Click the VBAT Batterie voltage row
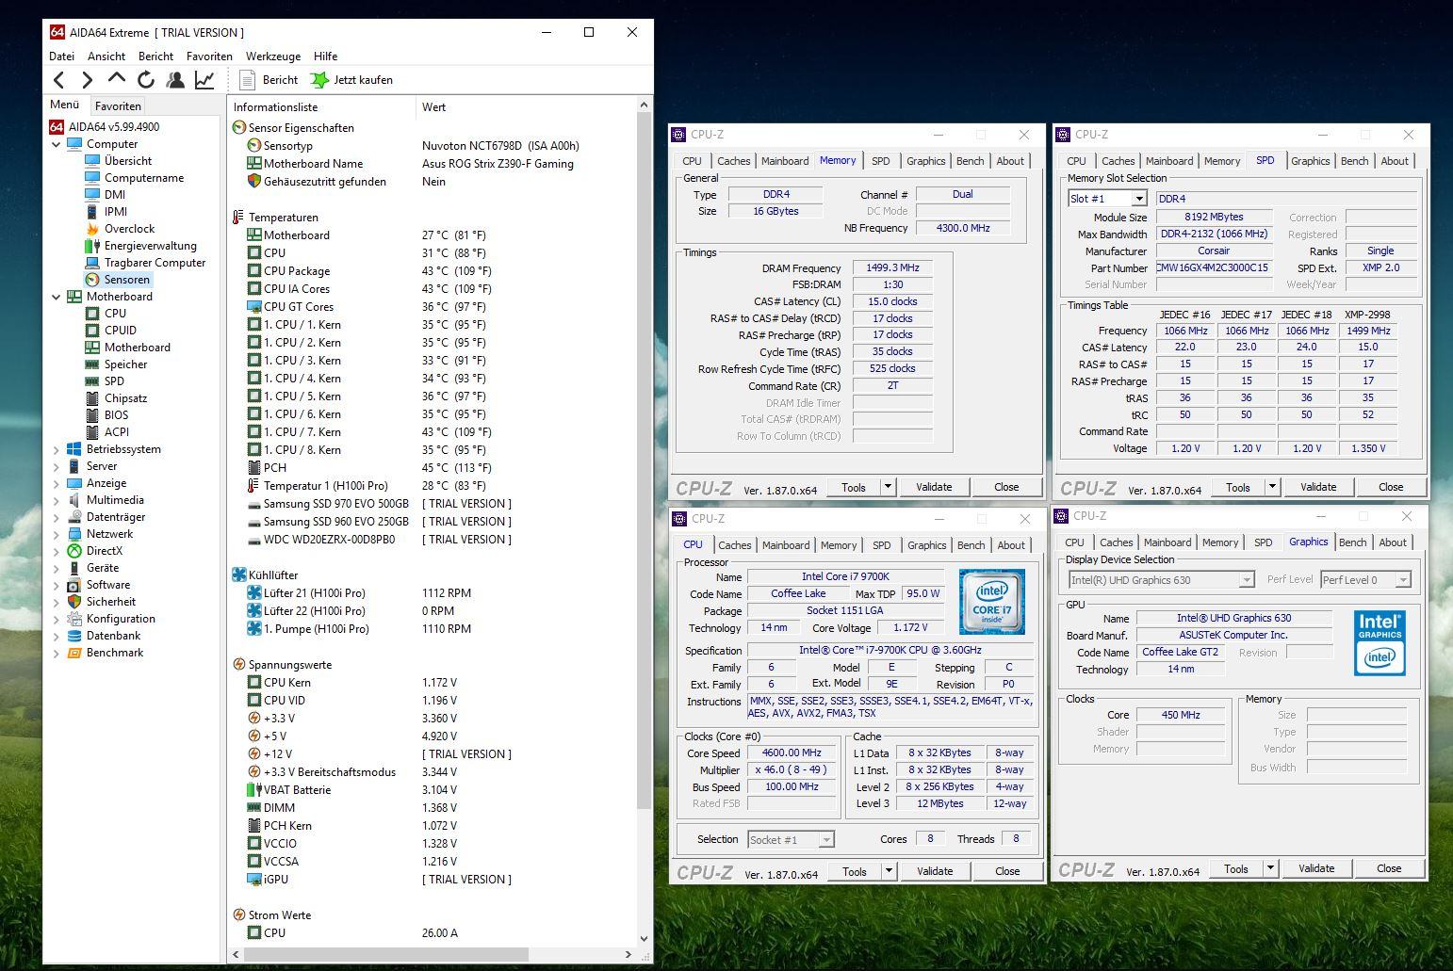Screen dimensions: 1453x971 click(433, 790)
